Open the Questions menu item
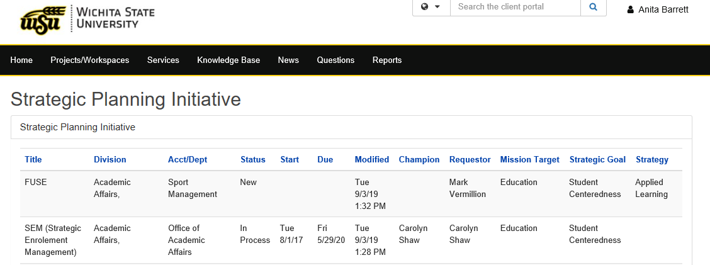The height and width of the screenshot is (265, 710). [x=335, y=60]
